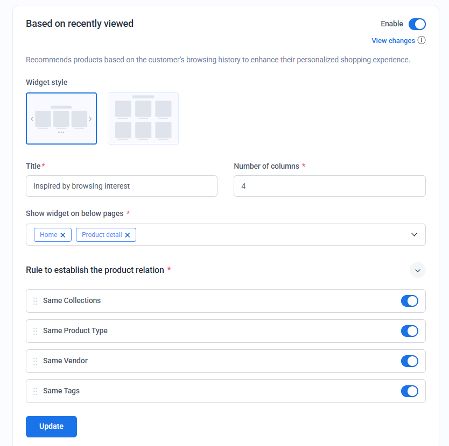Remove the Home page tag
449x446 pixels.
[63, 235]
